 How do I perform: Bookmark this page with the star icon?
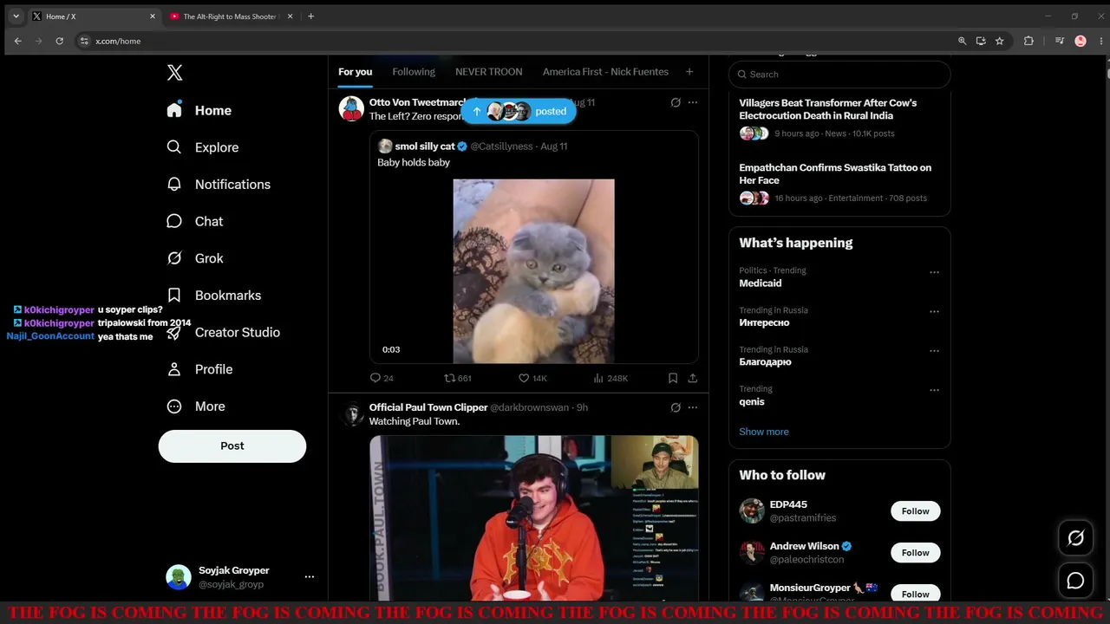coord(999,41)
